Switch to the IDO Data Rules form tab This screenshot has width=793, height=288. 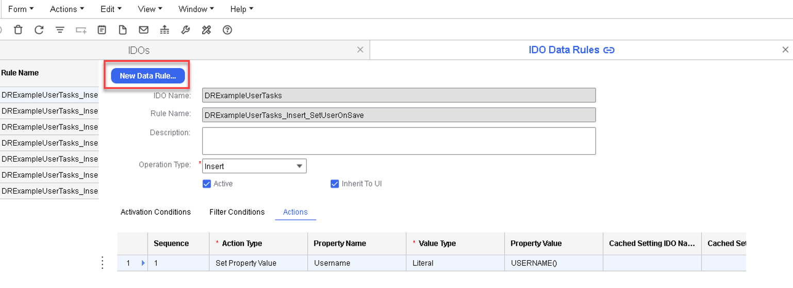(x=564, y=50)
